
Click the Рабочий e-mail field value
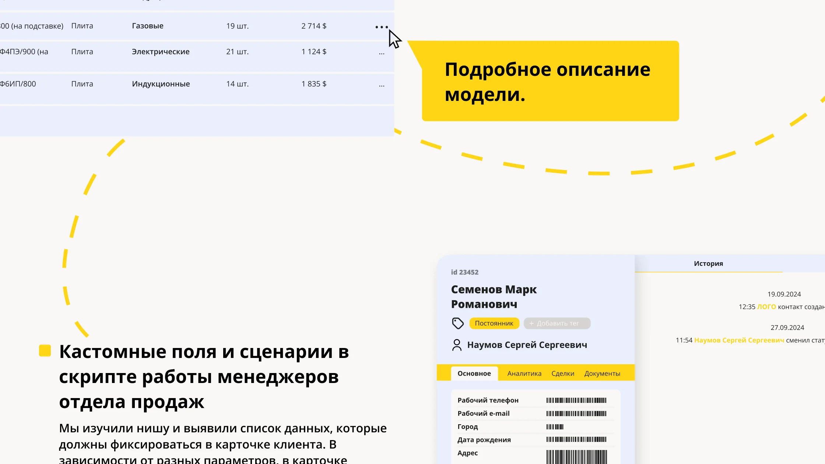point(576,414)
